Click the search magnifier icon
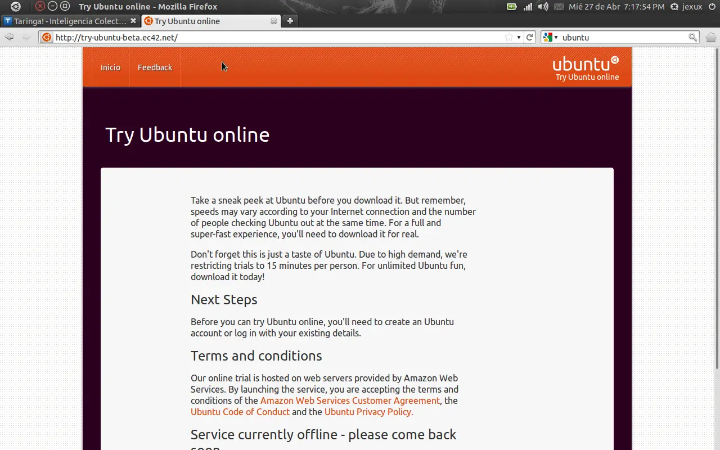 [x=693, y=37]
